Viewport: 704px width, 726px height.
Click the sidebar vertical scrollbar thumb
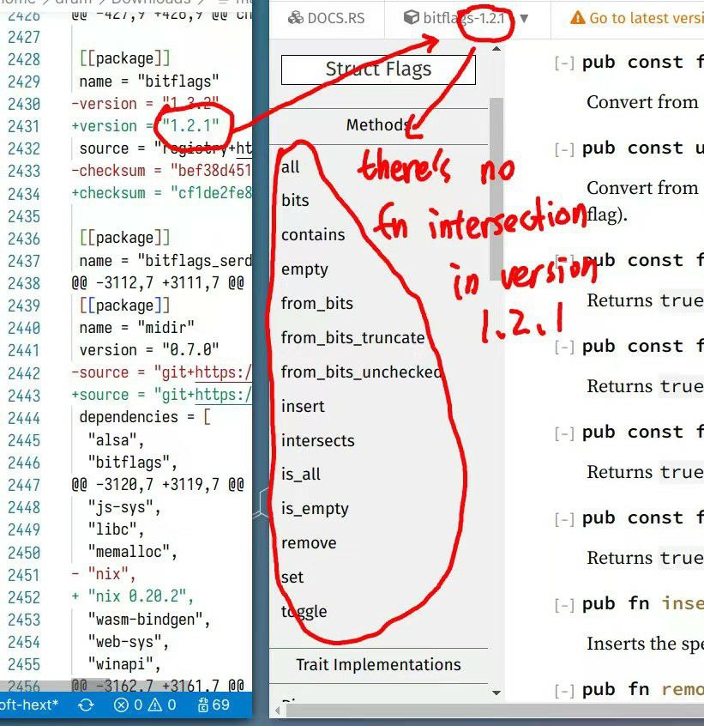(x=496, y=189)
